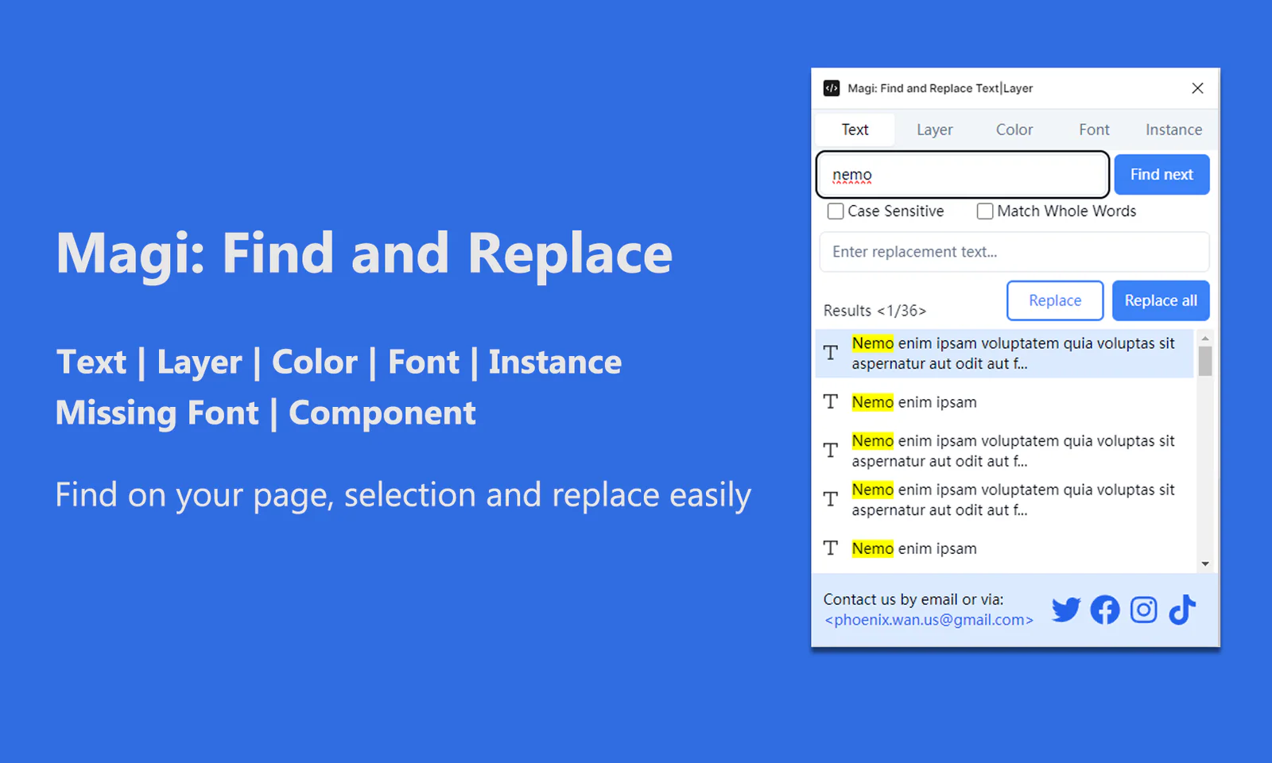The height and width of the screenshot is (763, 1272).
Task: Focus the search field containing nemo
Action: (963, 175)
